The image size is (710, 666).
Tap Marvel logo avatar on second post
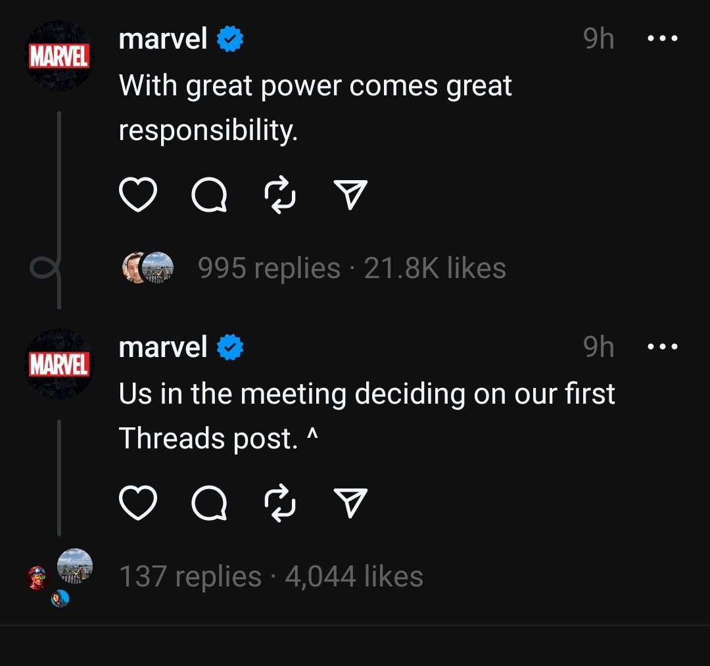[59, 364]
